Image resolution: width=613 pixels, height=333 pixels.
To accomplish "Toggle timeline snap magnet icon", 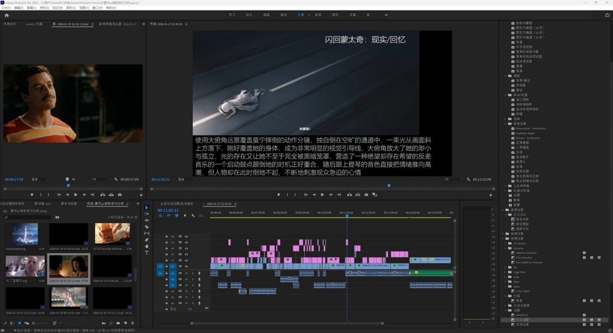I will click(168, 216).
